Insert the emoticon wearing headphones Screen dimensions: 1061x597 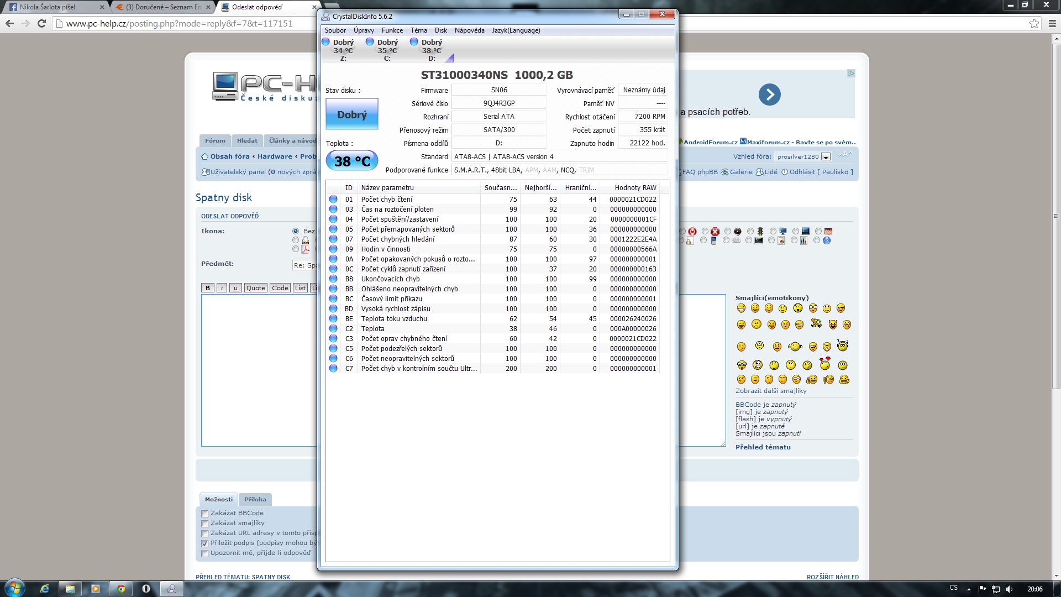coord(843,345)
